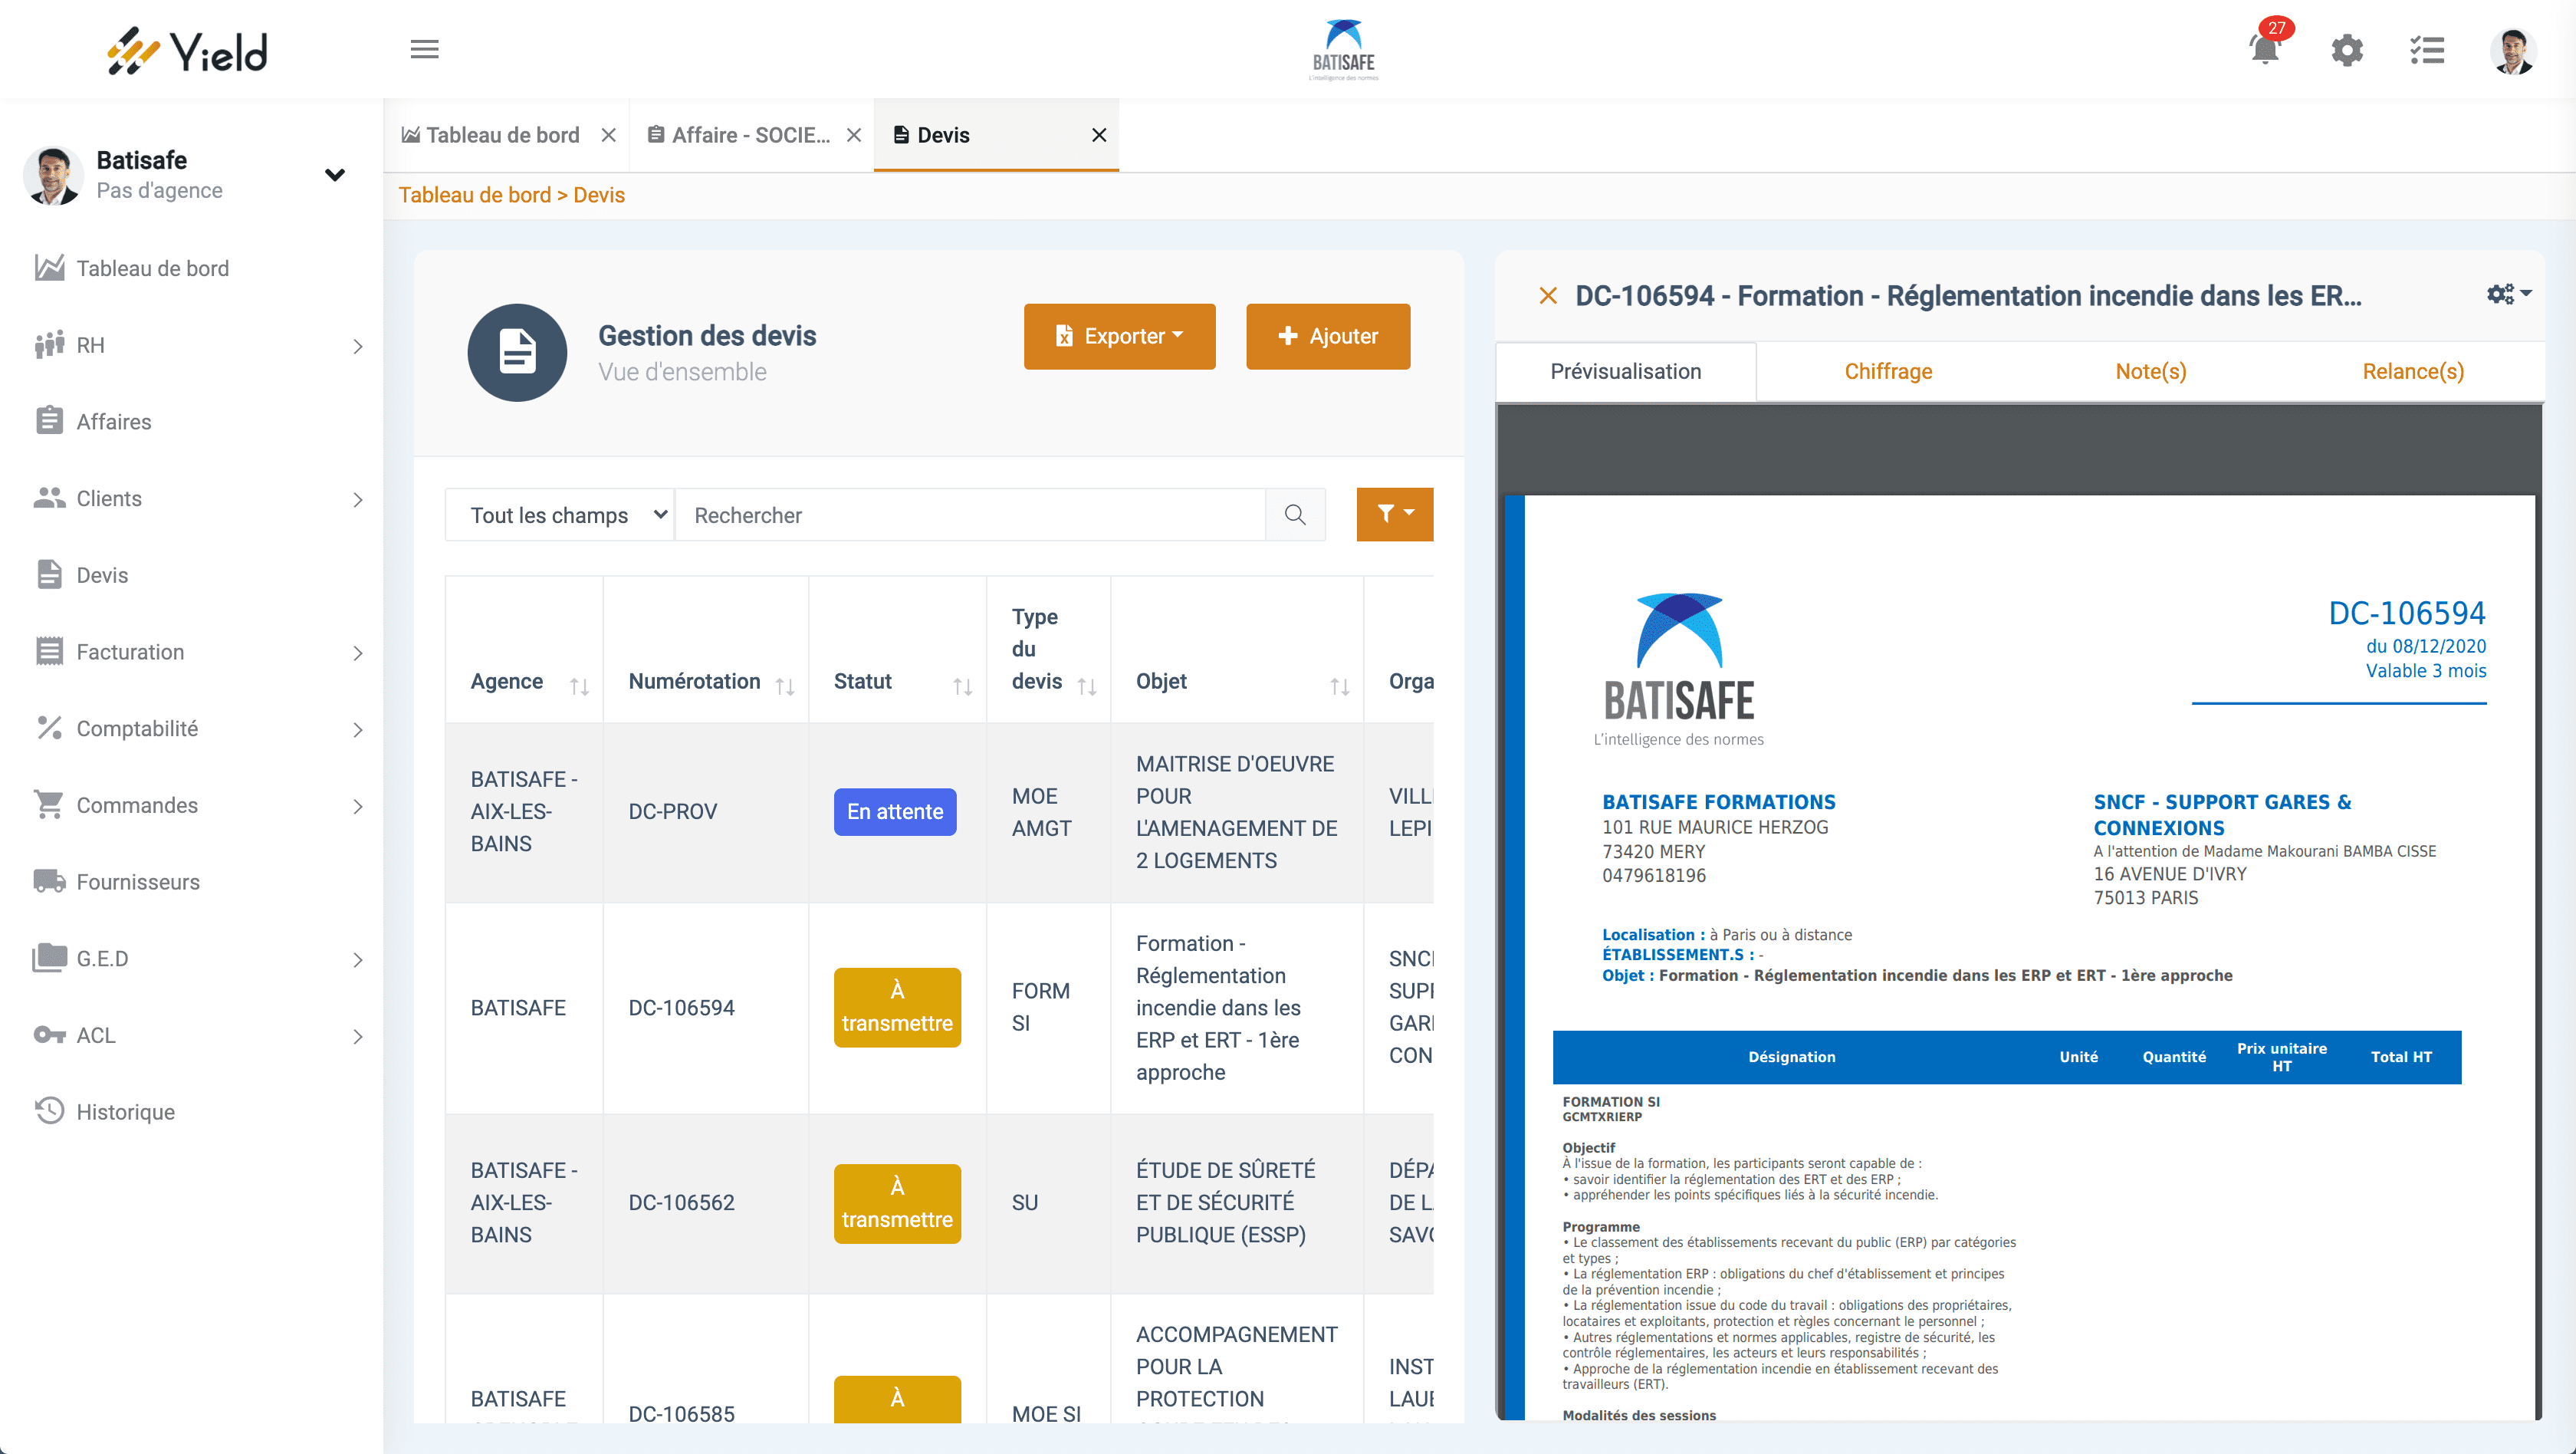Open Fournisseurs in the sidebar
The height and width of the screenshot is (1454, 2576).
(138, 881)
